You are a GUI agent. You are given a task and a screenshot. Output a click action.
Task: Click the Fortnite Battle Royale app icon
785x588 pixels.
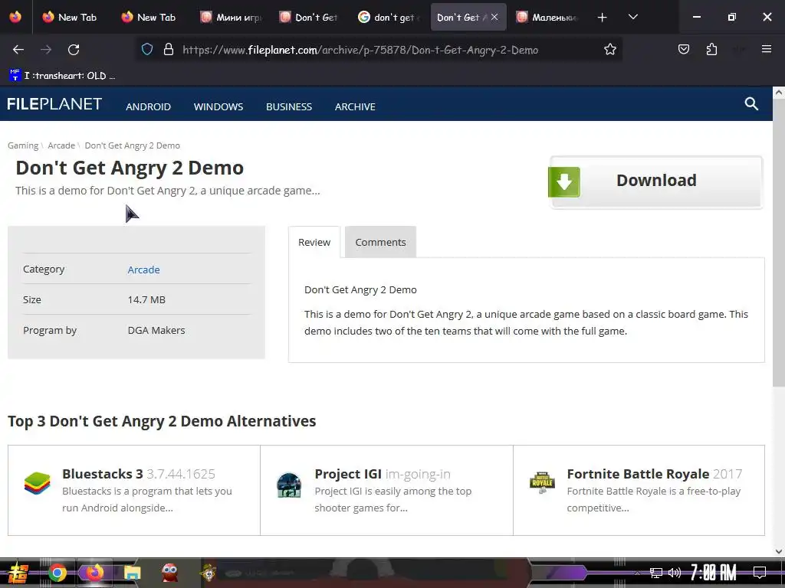542,482
